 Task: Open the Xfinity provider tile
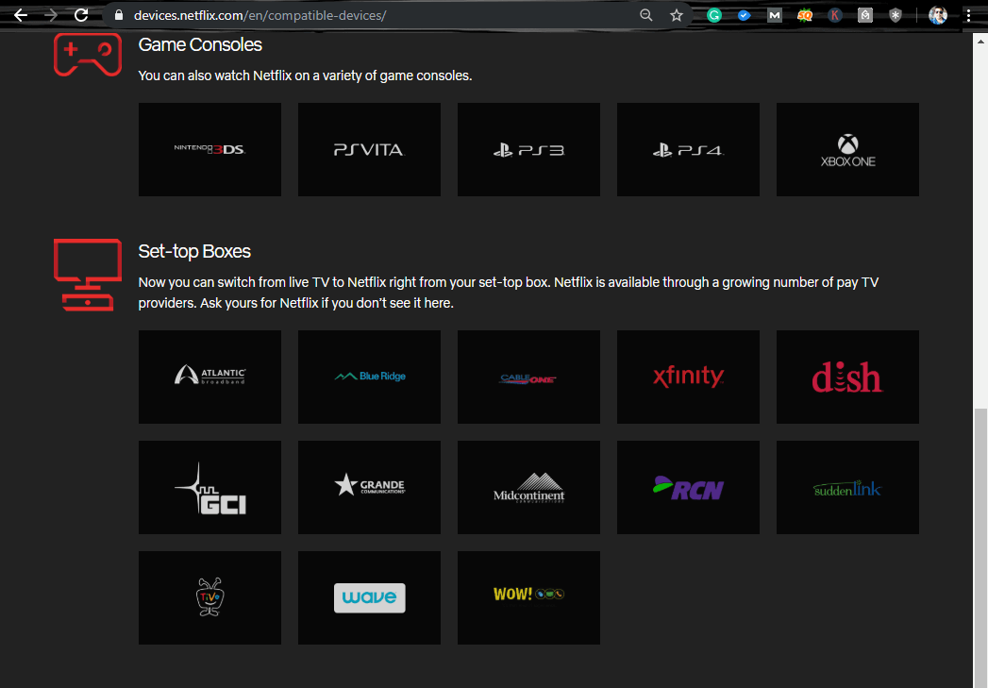pyautogui.click(x=687, y=377)
